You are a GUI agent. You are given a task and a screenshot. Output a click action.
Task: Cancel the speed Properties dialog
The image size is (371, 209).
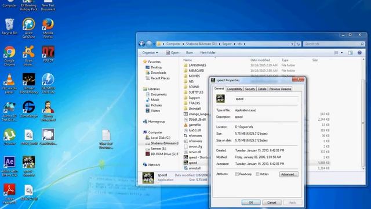[x=272, y=203]
